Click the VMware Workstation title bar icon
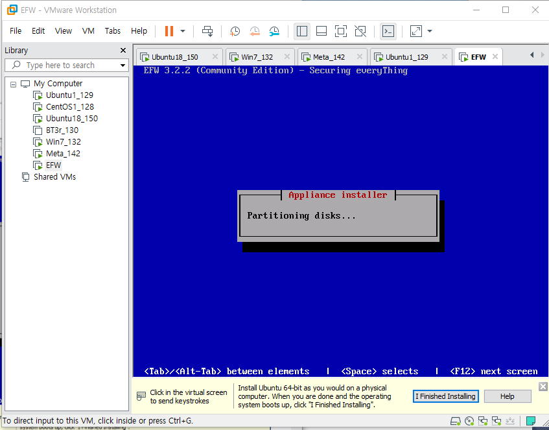Viewport: 549px width, 430px height. (x=12, y=10)
